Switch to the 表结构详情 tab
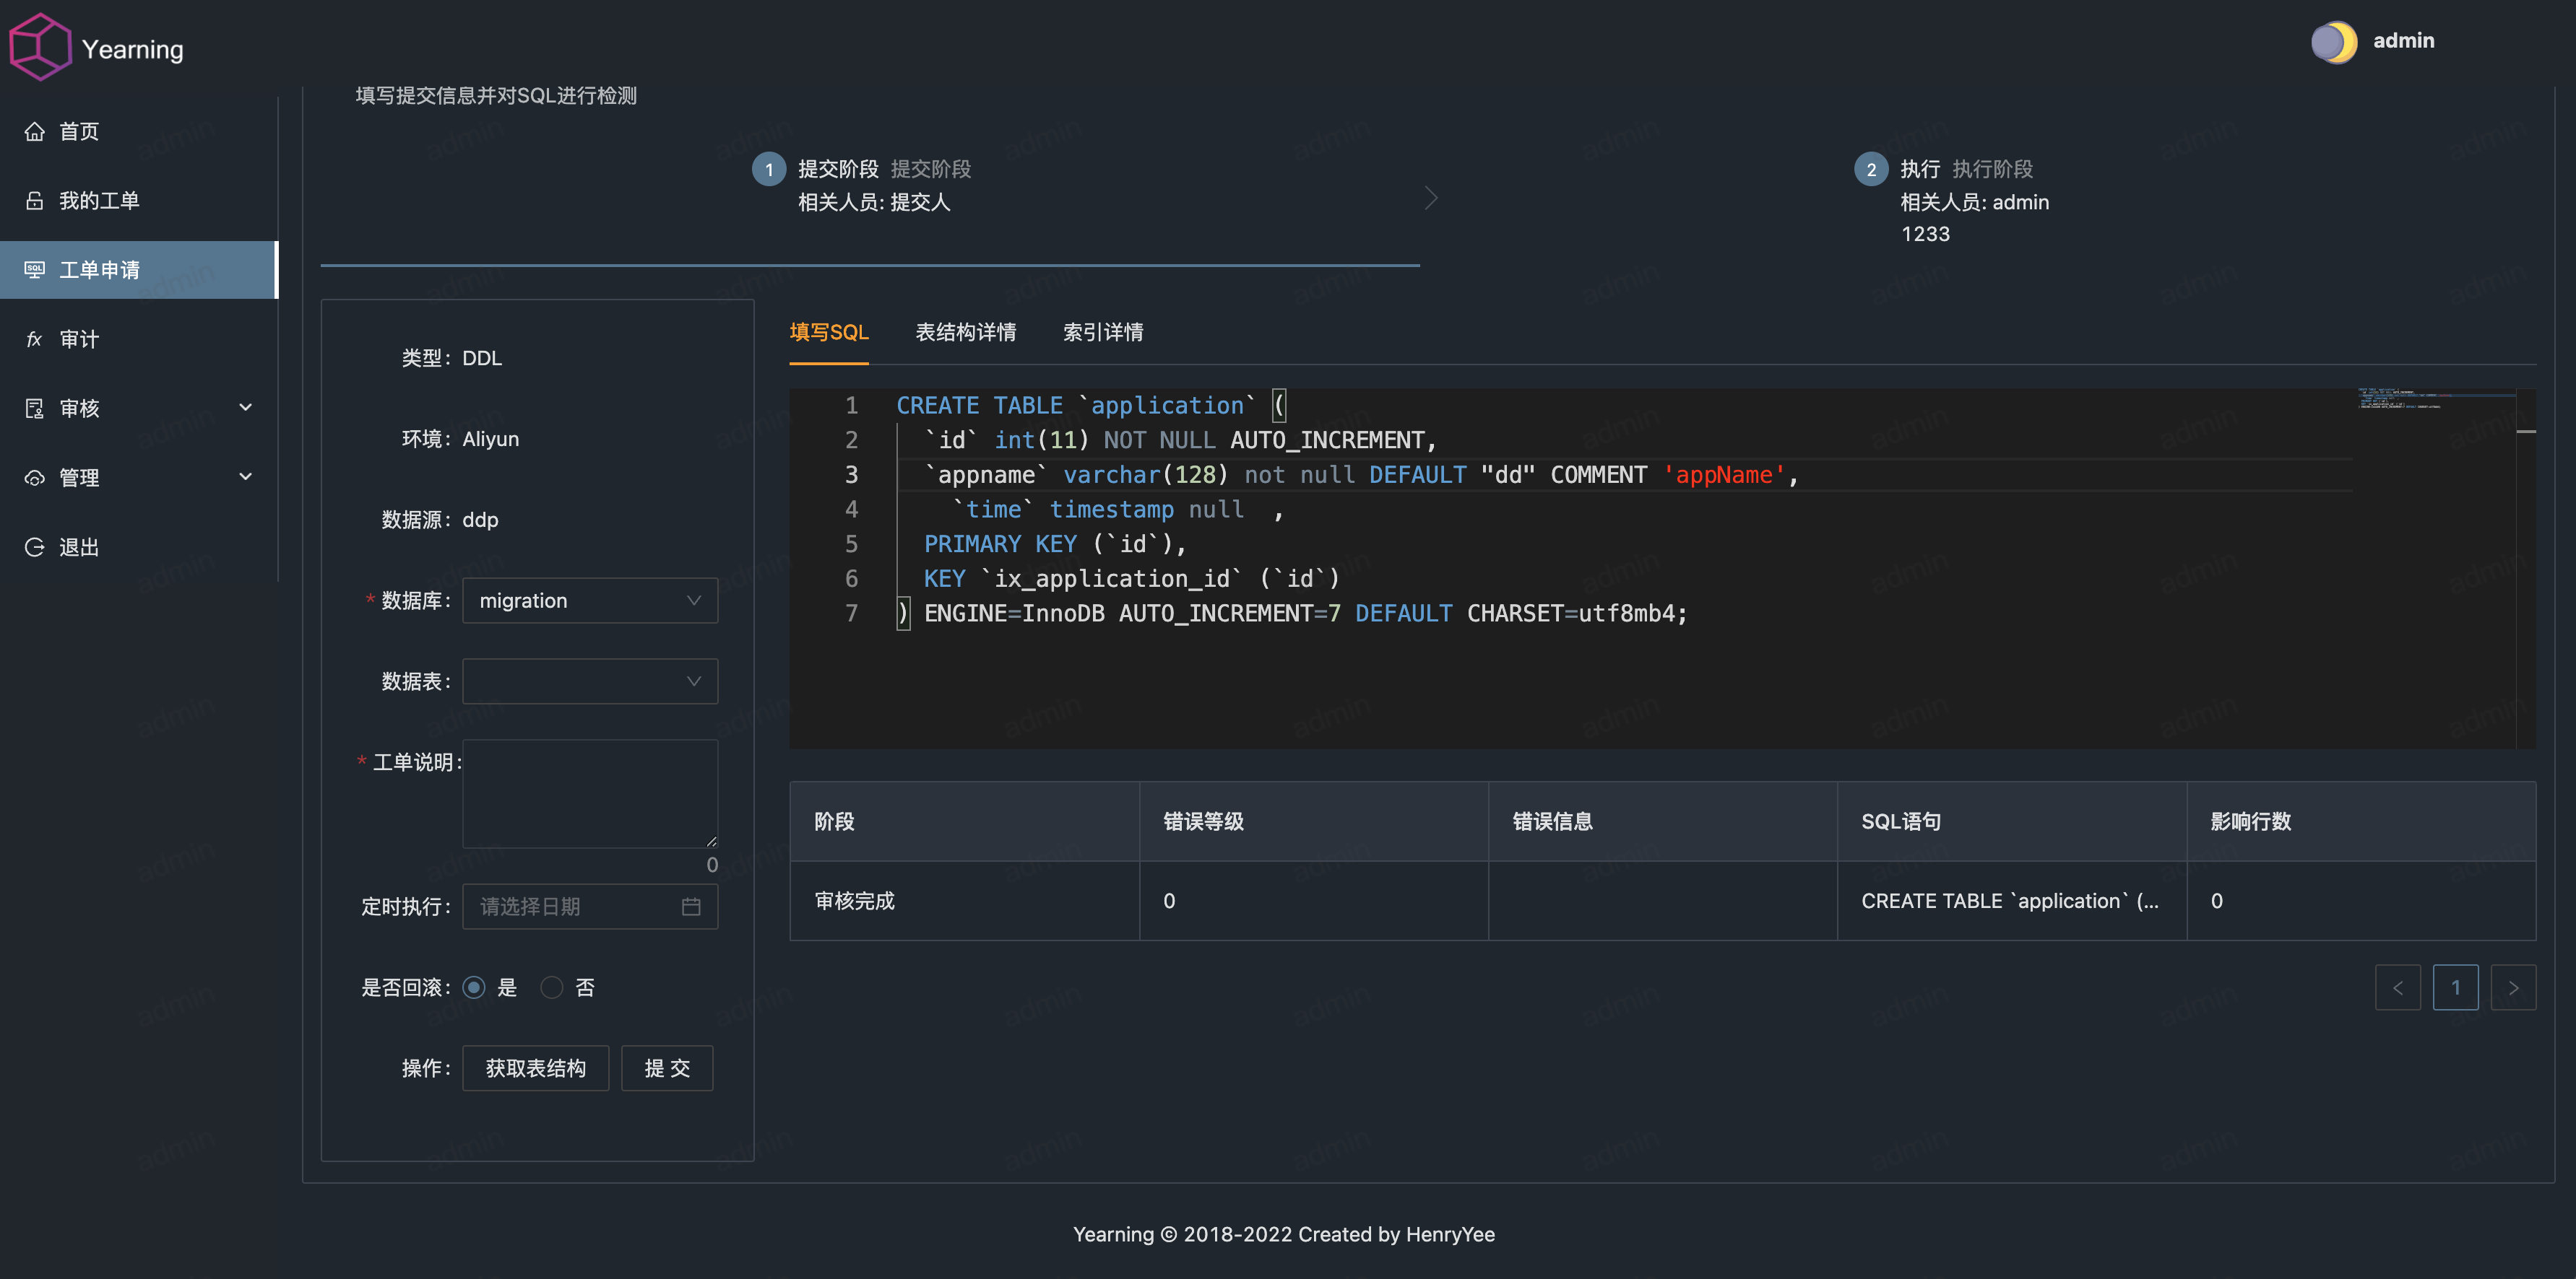Viewport: 2576px width, 1279px height. (x=965, y=333)
